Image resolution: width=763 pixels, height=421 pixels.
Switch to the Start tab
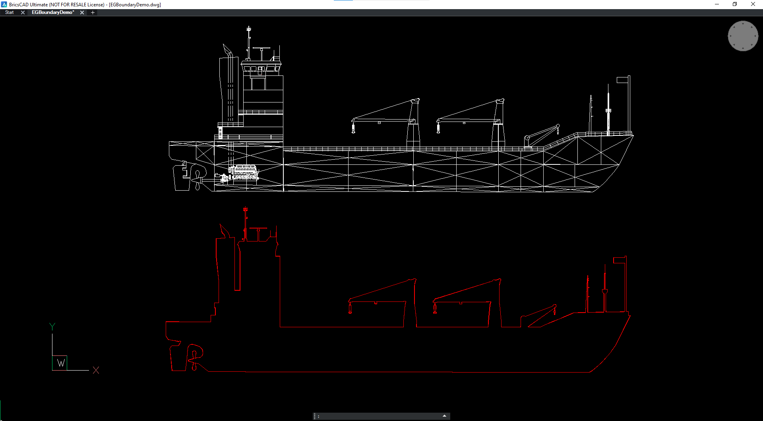[10, 13]
